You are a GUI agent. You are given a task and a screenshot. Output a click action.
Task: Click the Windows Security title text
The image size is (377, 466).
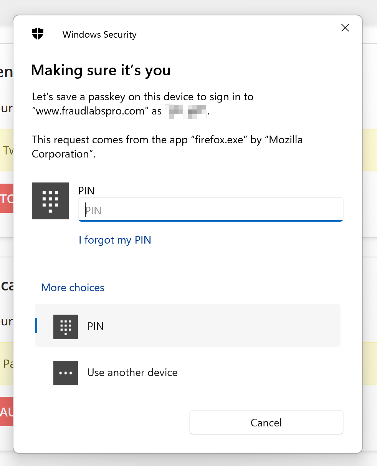(99, 35)
